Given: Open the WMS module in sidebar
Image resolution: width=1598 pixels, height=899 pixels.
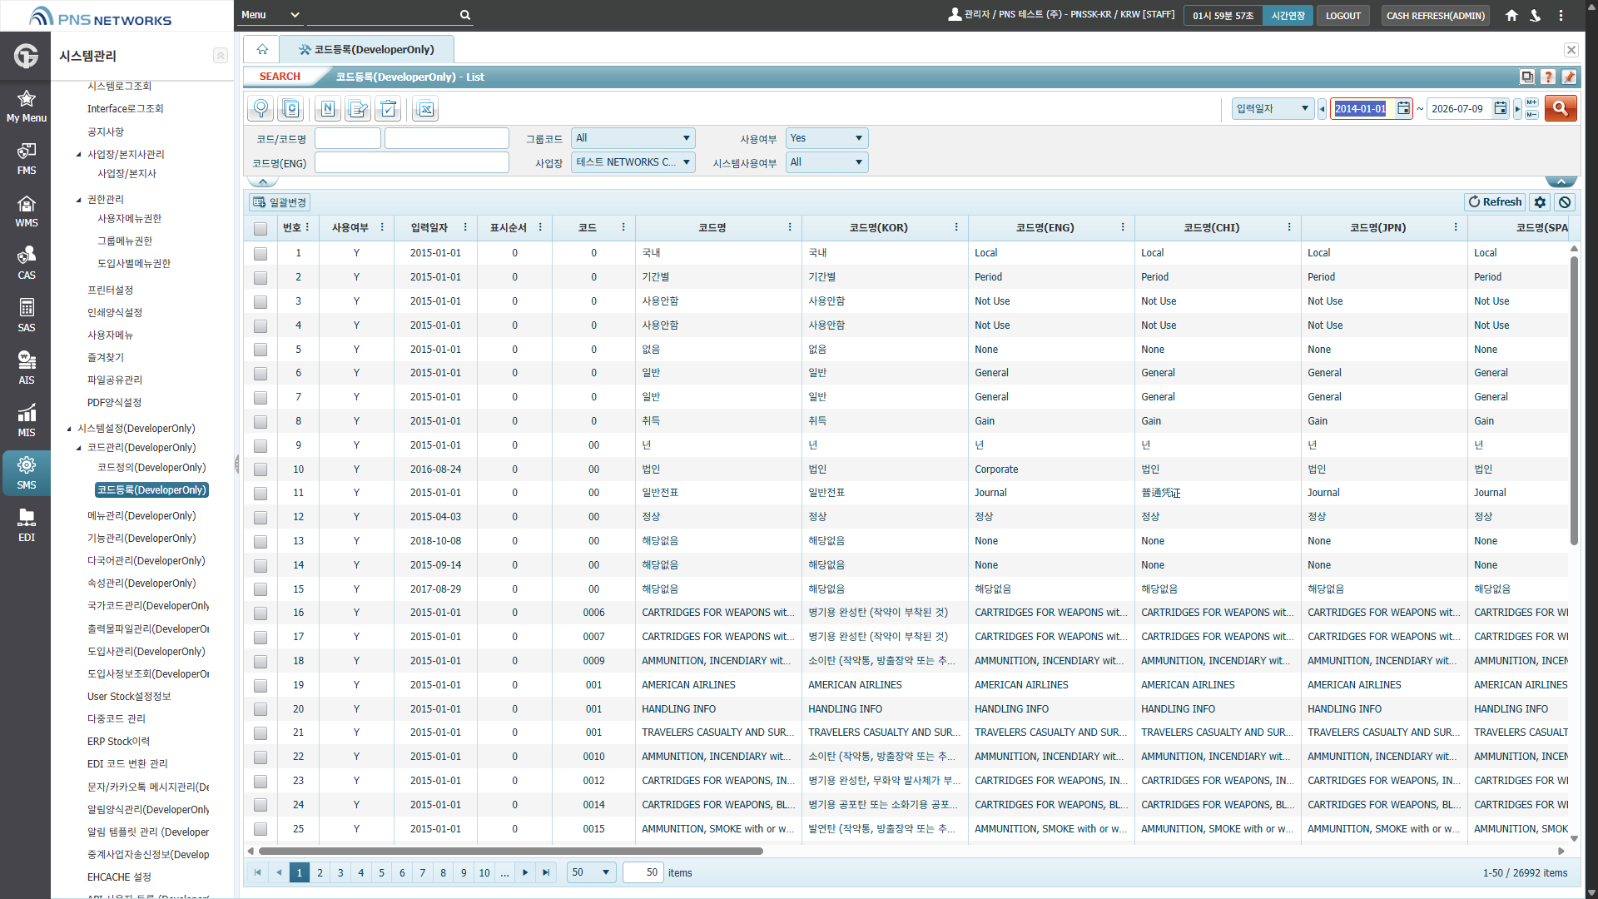Looking at the screenshot, I should (27, 211).
